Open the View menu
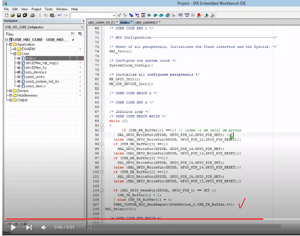Viewport: 300px width, 236px height. pyautogui.click(x=24, y=9)
